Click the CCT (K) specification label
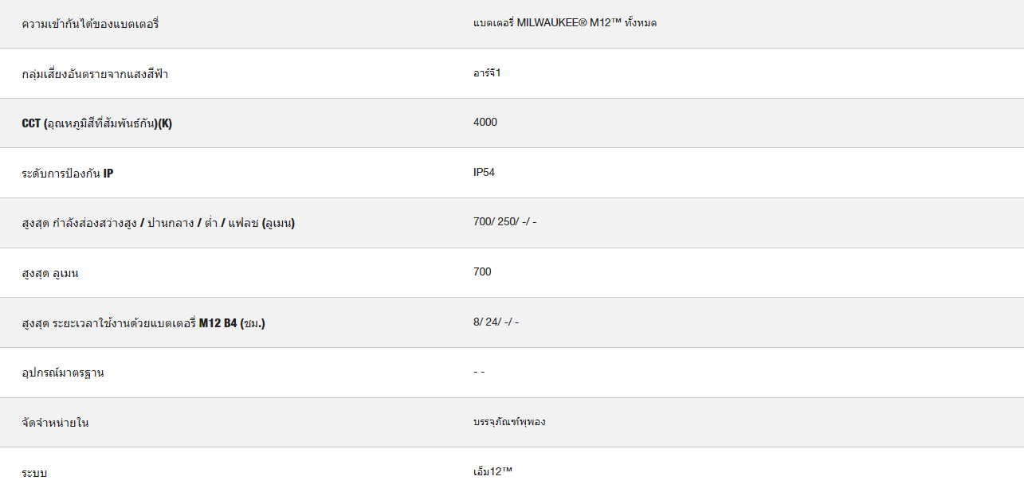 click(x=96, y=123)
